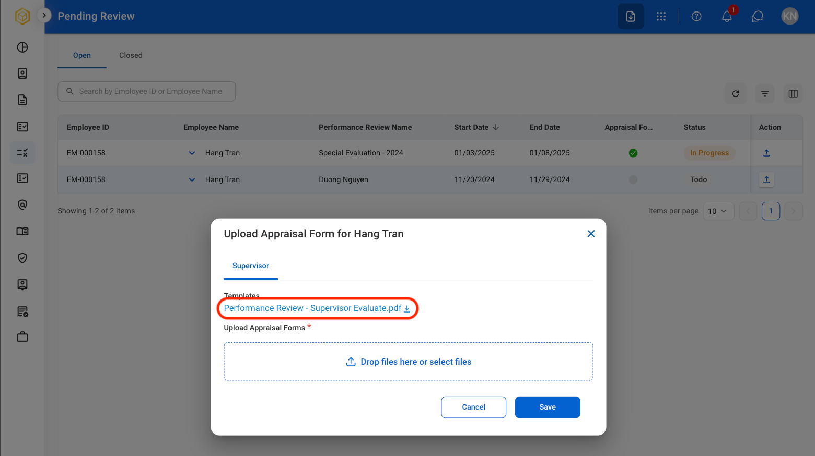
Task: Focus the Employee ID or Name search field
Action: pyautogui.click(x=147, y=91)
